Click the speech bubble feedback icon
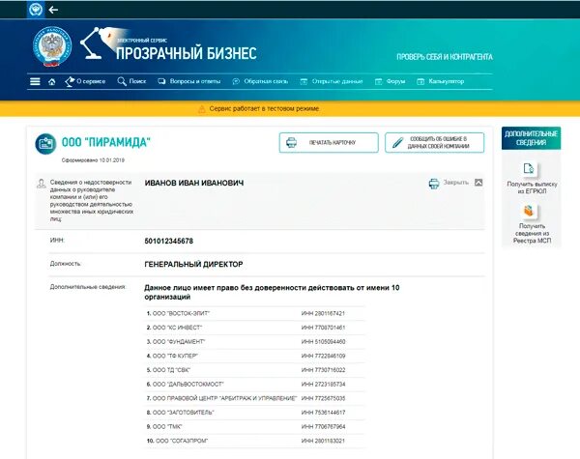The image size is (580, 459). (236, 82)
